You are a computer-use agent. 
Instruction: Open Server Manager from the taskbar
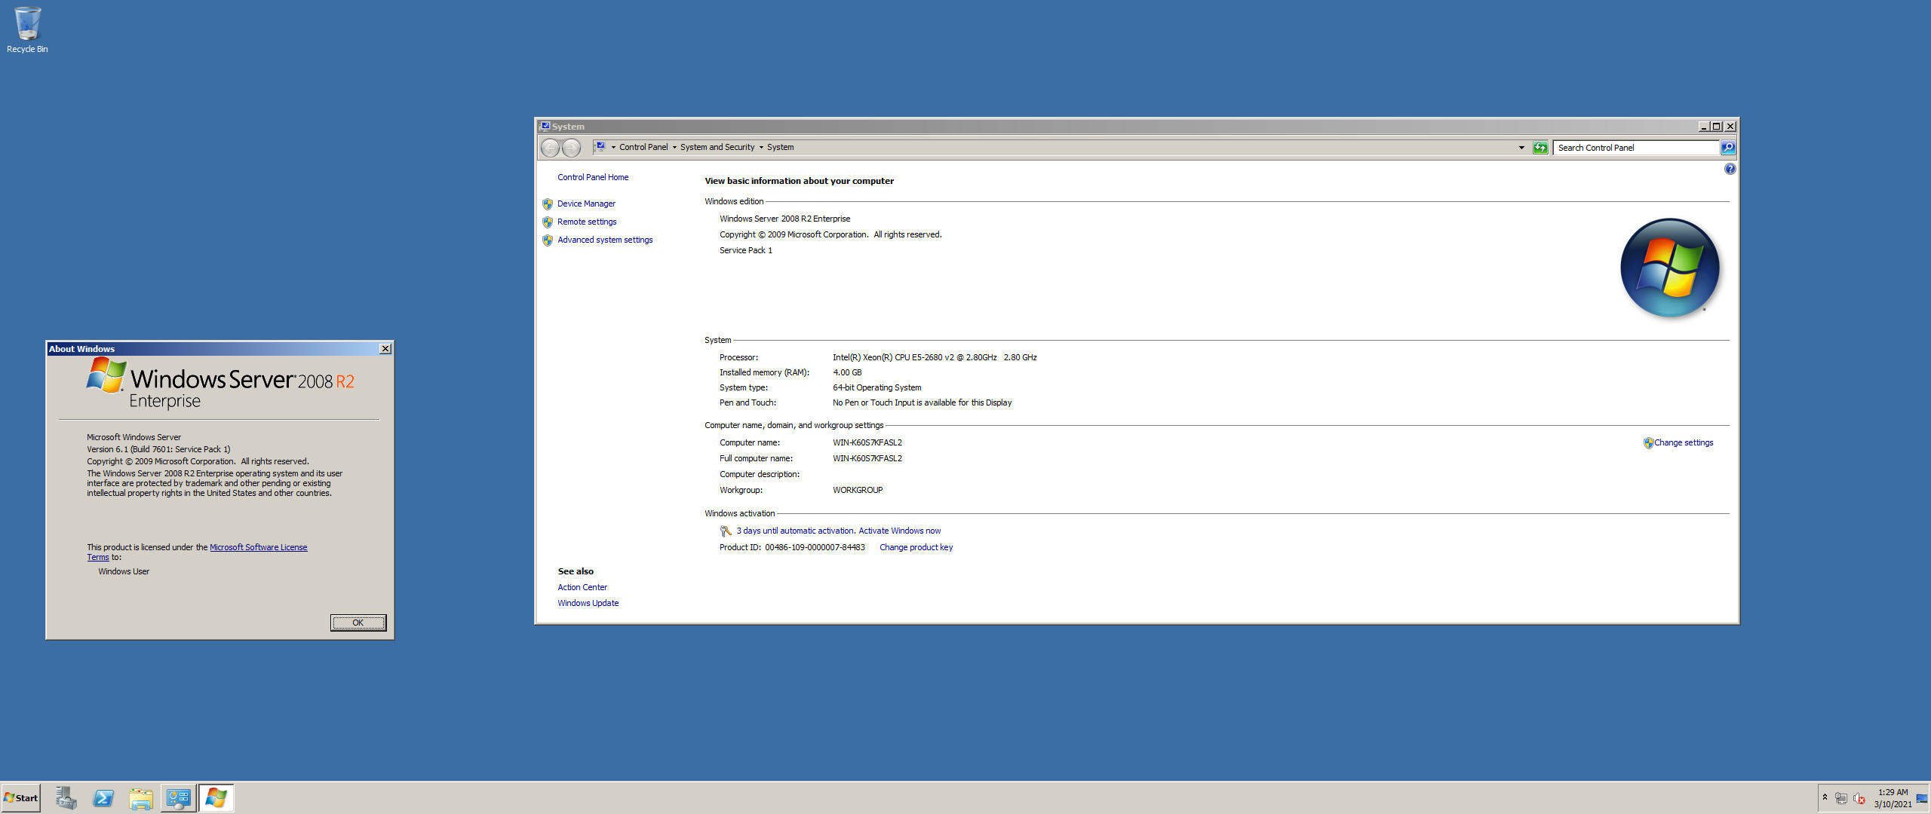point(66,798)
